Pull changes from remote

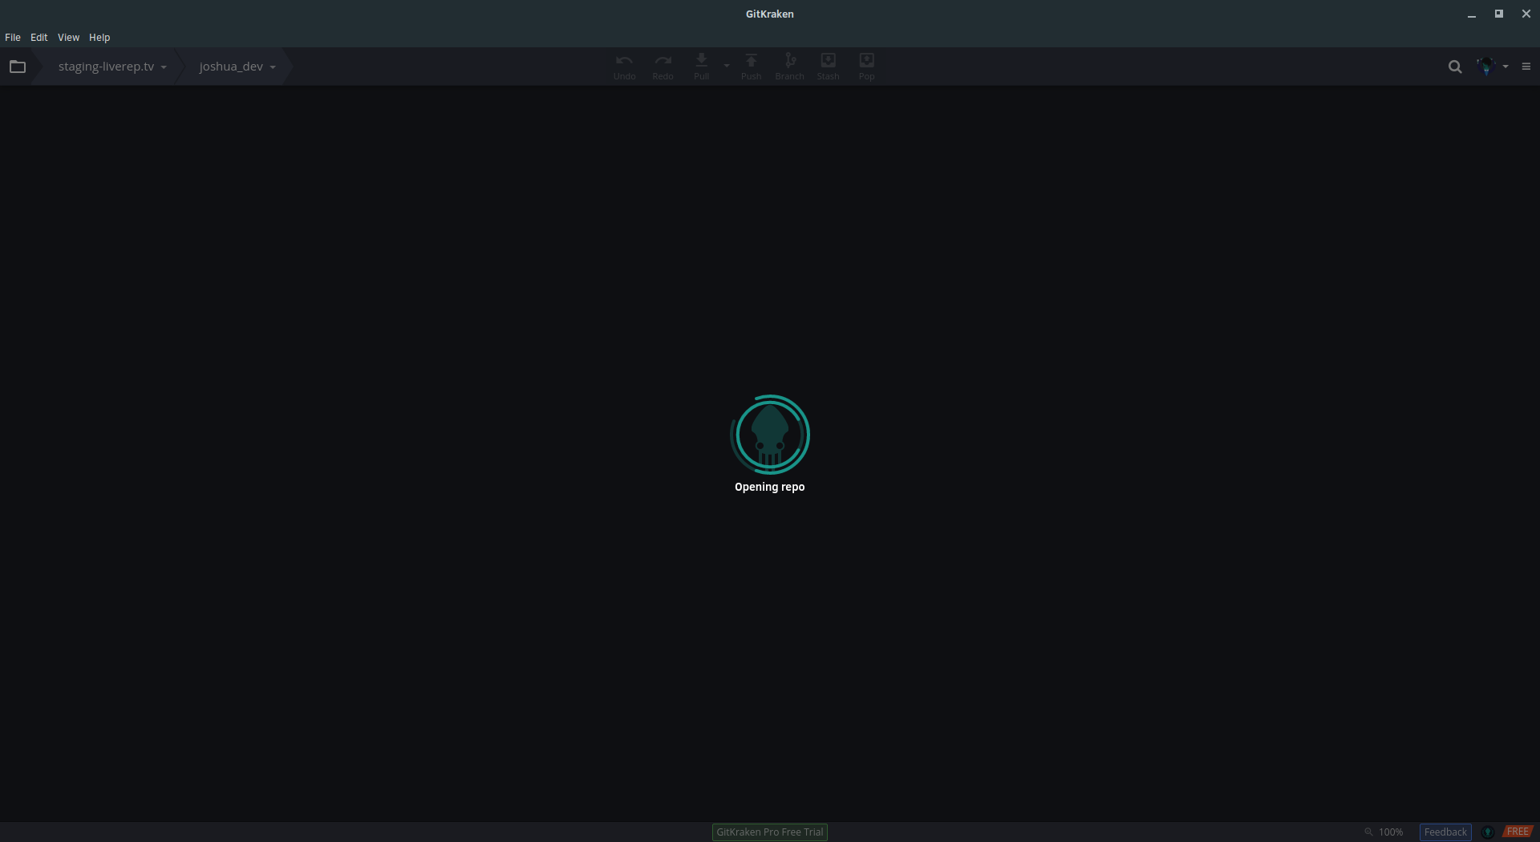click(702, 67)
